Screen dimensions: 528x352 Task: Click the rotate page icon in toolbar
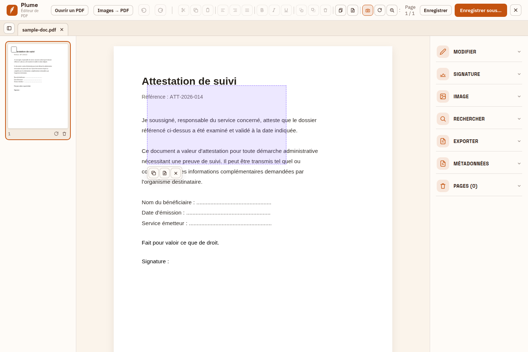pos(380,10)
